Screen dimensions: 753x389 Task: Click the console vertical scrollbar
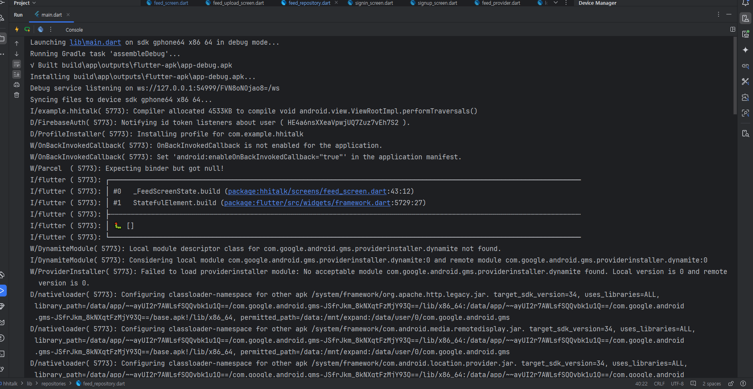pos(735,75)
